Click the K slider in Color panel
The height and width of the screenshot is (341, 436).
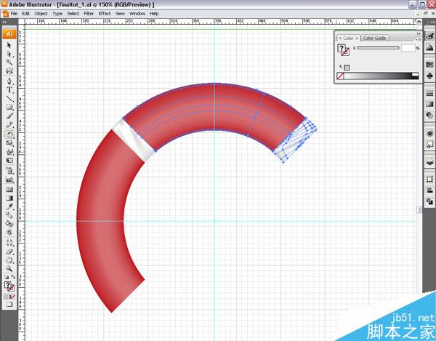click(379, 48)
